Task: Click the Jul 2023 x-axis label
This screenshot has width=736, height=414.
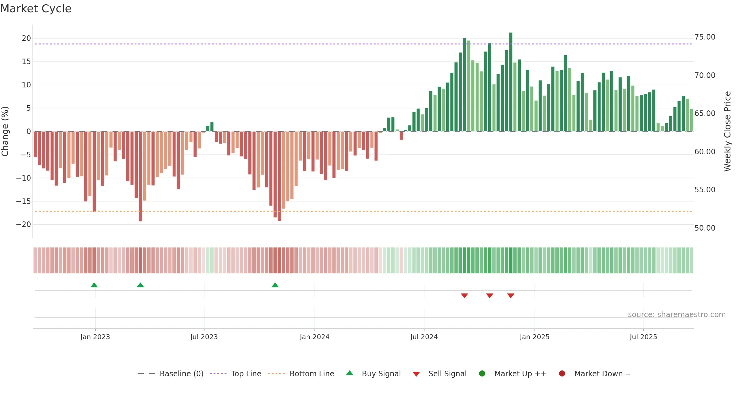Action: click(204, 337)
